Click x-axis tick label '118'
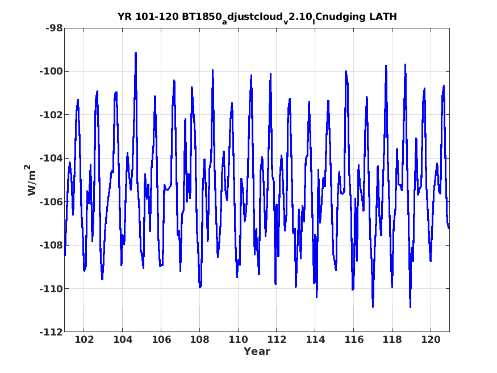Viewport: 497px width, 373px height. pos(392,339)
